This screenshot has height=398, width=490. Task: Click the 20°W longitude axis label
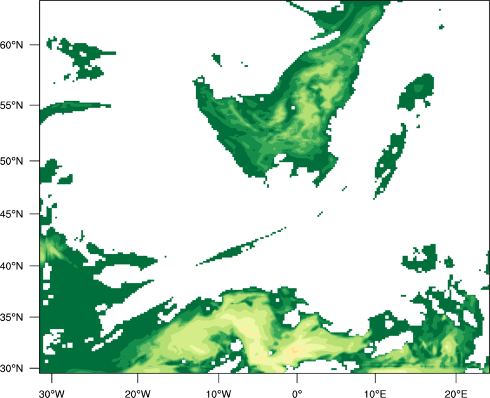pyautogui.click(x=138, y=394)
